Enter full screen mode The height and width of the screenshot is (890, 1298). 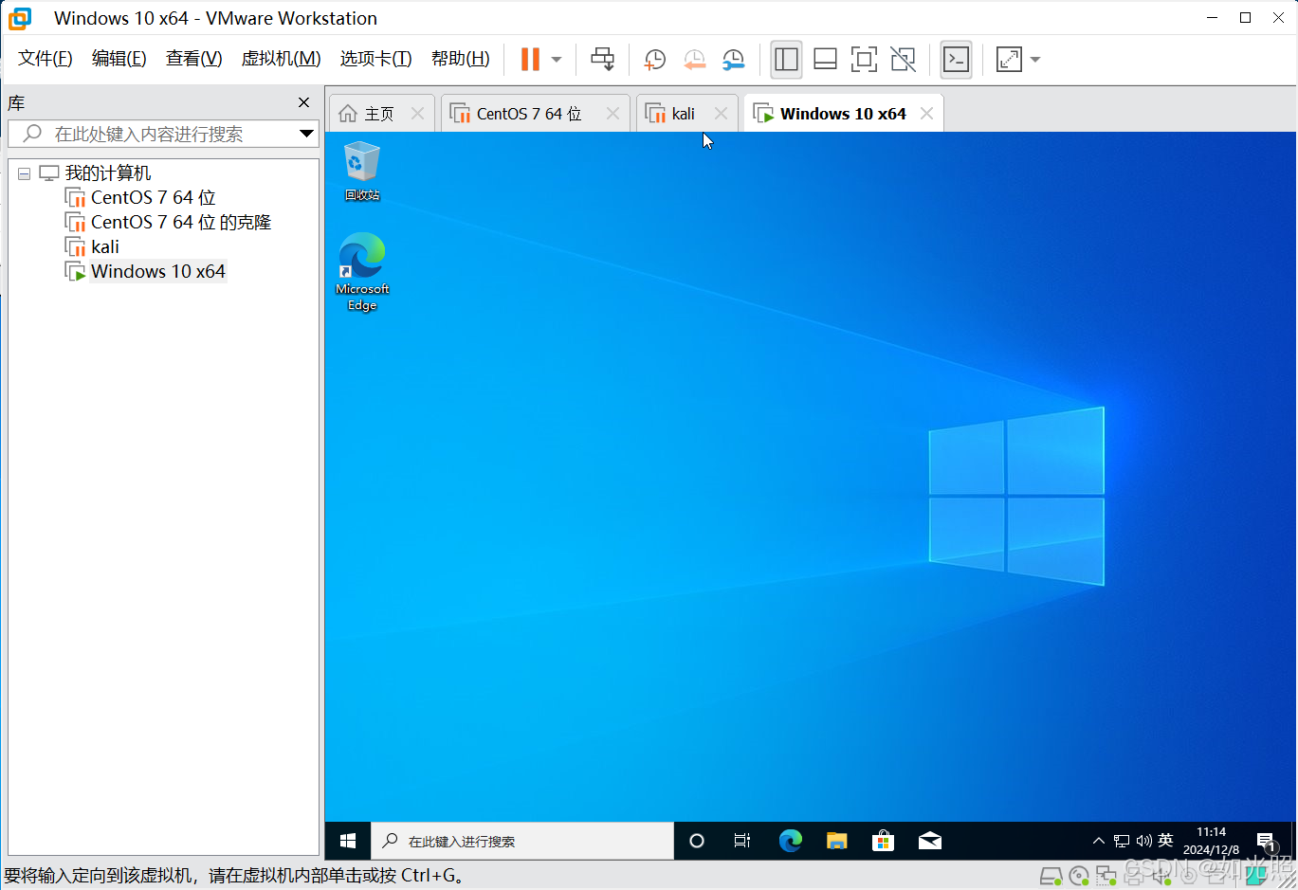point(864,60)
